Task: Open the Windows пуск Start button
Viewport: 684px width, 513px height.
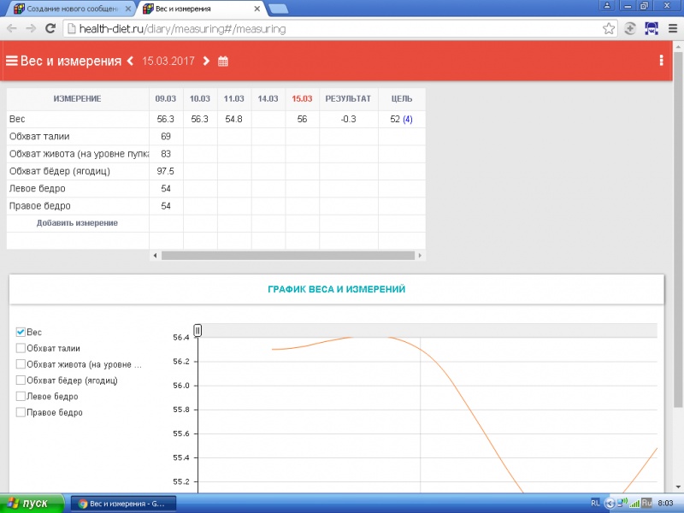Action: [x=32, y=503]
